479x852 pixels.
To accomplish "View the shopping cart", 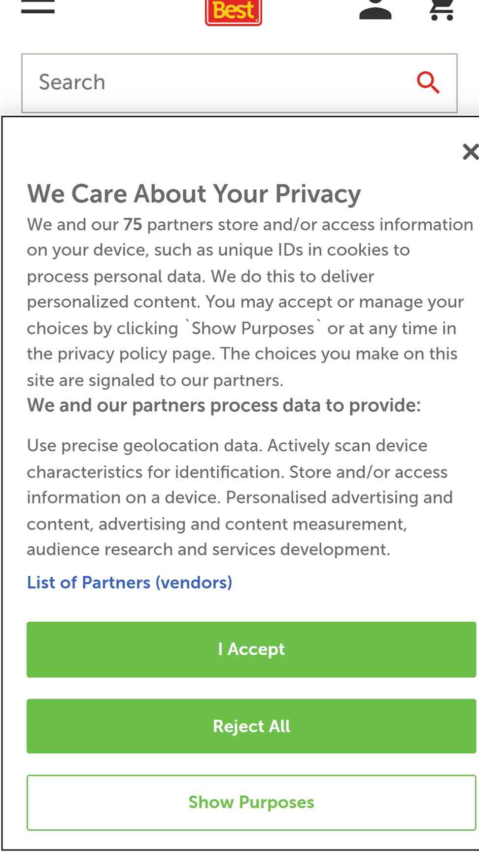I will point(442,9).
